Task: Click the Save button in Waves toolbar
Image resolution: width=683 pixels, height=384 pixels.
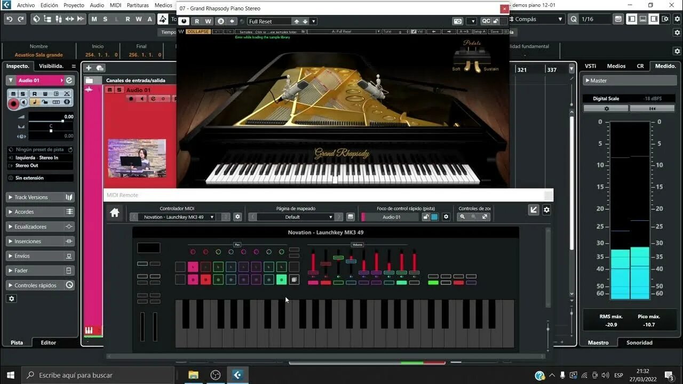Action: [x=494, y=31]
